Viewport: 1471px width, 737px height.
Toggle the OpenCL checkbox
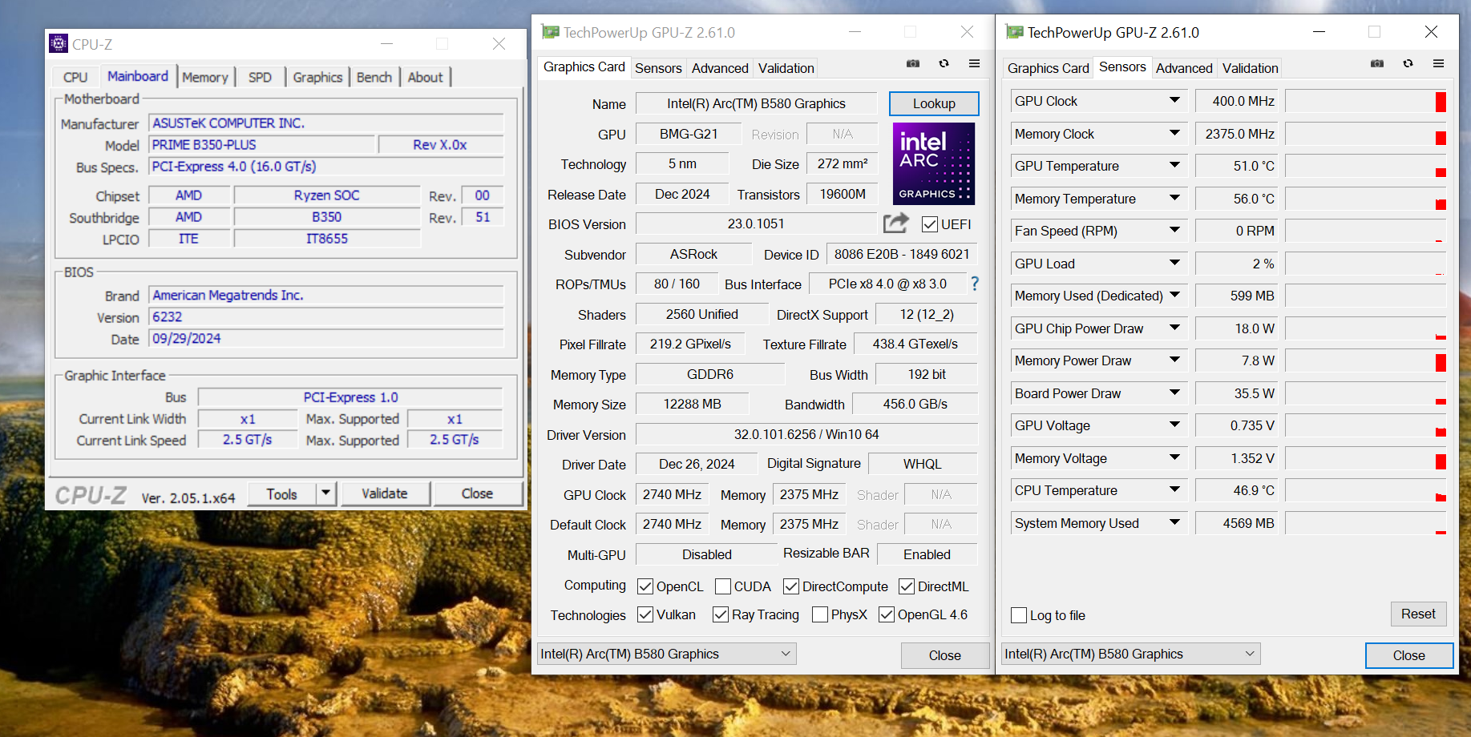point(645,586)
